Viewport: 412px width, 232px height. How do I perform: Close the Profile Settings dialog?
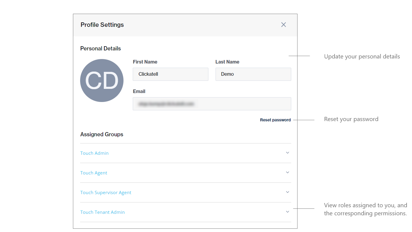coord(283,25)
